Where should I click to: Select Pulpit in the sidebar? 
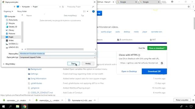coord(11,37)
